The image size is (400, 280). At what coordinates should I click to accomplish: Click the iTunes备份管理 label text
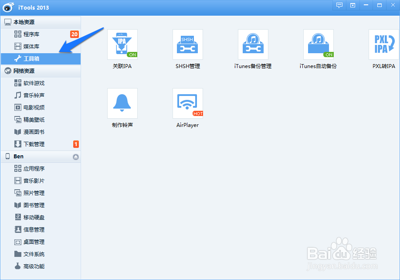pyautogui.click(x=253, y=66)
